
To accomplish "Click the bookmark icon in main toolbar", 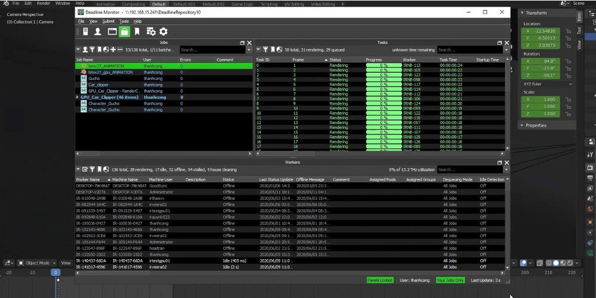I will pos(137,32).
